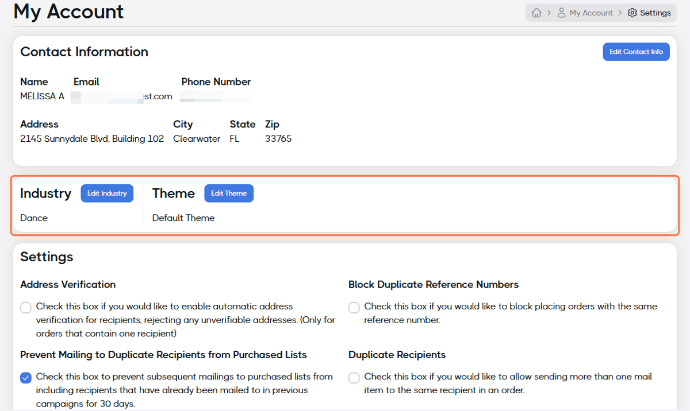Click the Contact Information heading
This screenshot has height=411, width=690.
click(84, 52)
